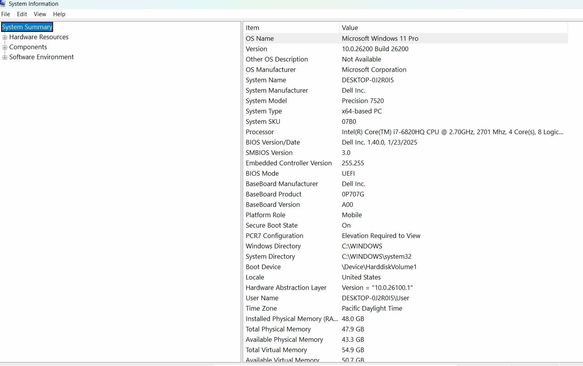
Task: Click the value 10.0.26200 Build 26200
Action: pyautogui.click(x=375, y=49)
